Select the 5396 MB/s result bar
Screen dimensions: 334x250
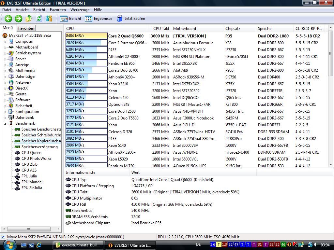86,70
